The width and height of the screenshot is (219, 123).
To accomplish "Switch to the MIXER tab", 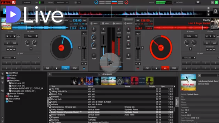I will 94,24.
